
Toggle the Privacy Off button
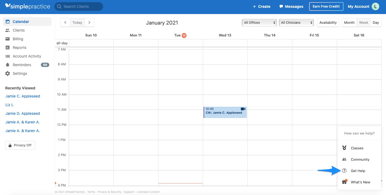(x=20, y=145)
